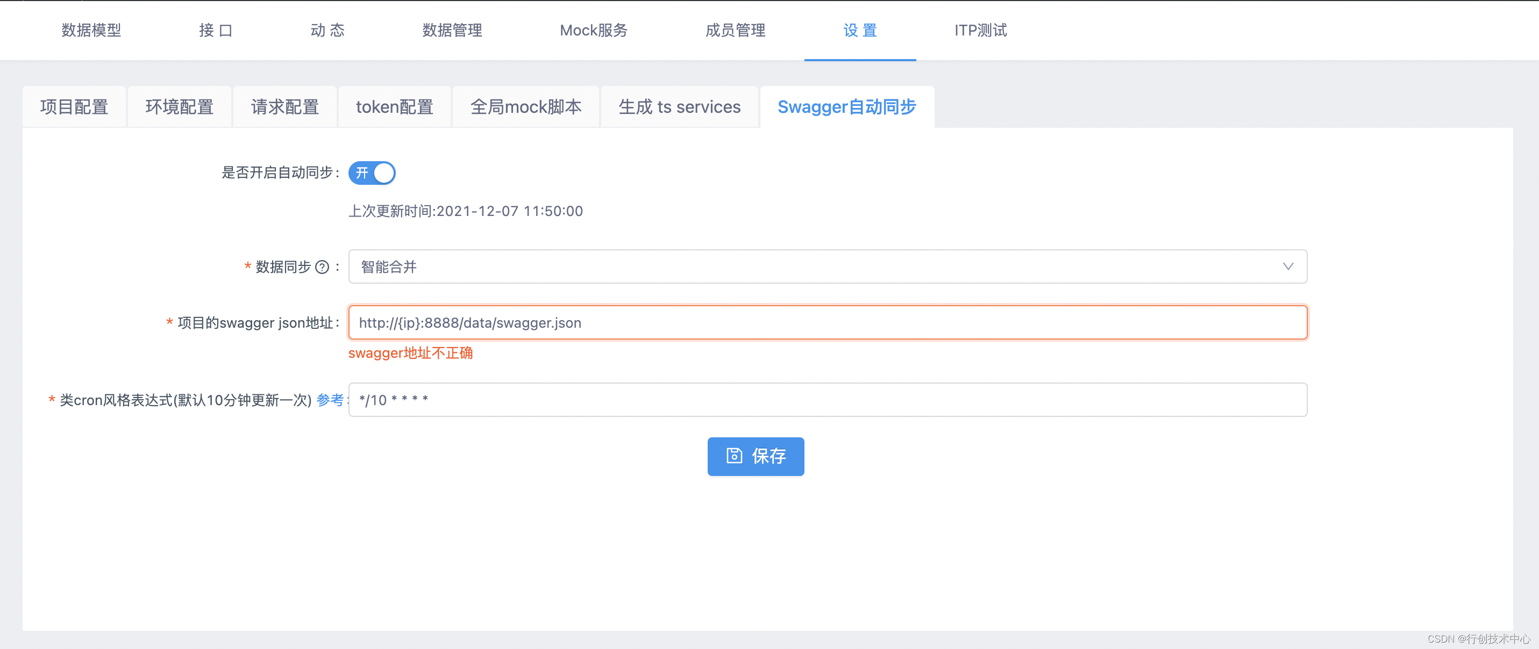
Task: Click the 保存 button
Action: (x=756, y=456)
